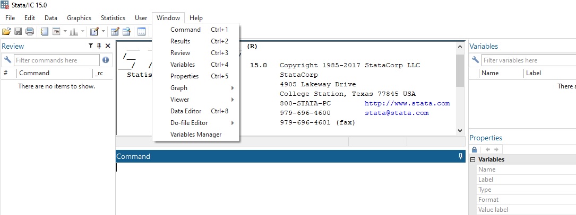Image resolution: width=576 pixels, height=215 pixels.
Task: Click the Type row in Properties
Action: (x=526, y=190)
